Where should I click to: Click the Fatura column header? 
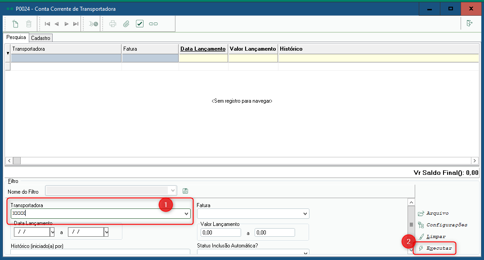[x=150, y=49]
